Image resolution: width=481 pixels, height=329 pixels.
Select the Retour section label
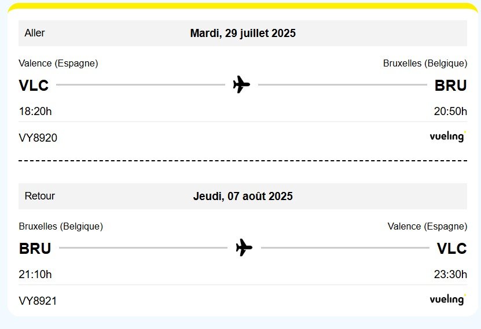(40, 196)
